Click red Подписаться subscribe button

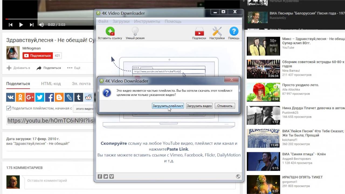37,56
